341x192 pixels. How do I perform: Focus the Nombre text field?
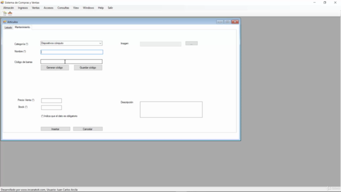[72, 52]
